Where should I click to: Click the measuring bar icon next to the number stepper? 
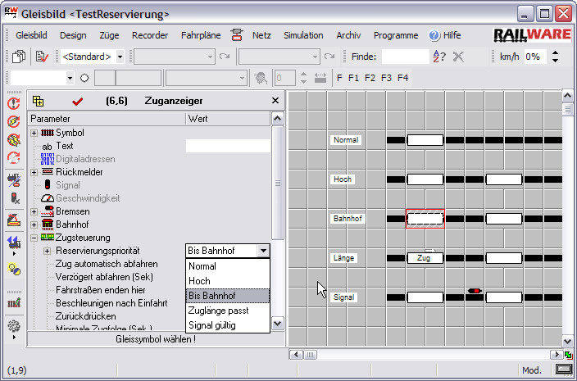(320, 78)
